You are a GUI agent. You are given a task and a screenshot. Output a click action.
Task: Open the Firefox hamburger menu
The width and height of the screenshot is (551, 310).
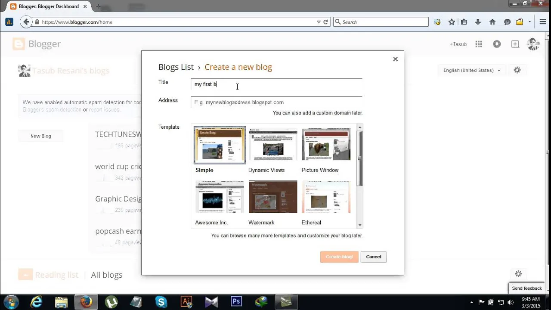[x=542, y=22]
